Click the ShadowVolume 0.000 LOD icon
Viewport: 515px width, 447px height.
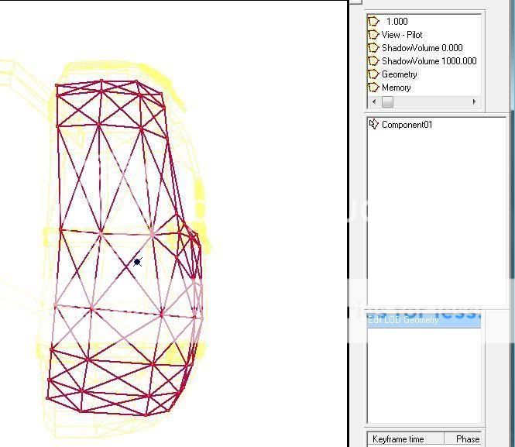pyautogui.click(x=373, y=48)
